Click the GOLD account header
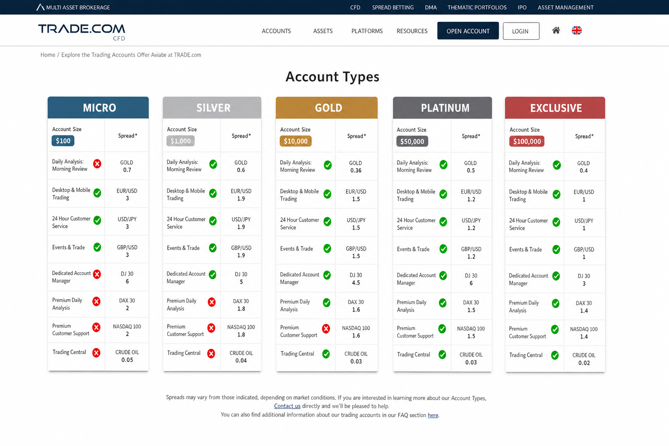669x446 pixels. pyautogui.click(x=327, y=108)
